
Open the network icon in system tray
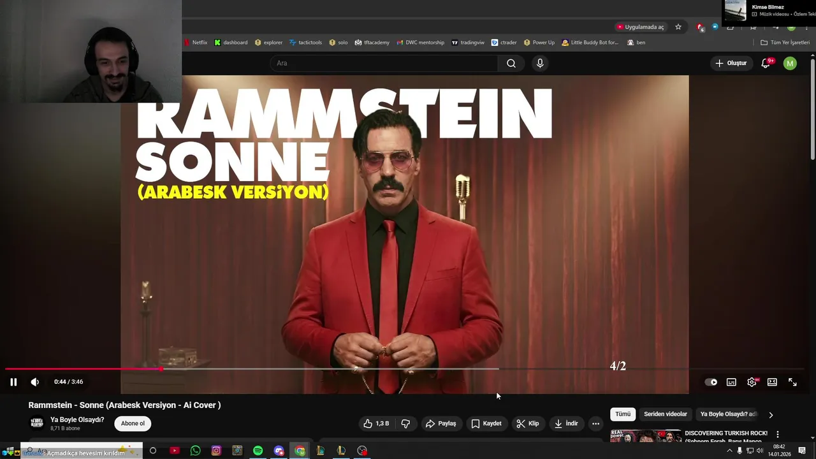[x=750, y=451]
